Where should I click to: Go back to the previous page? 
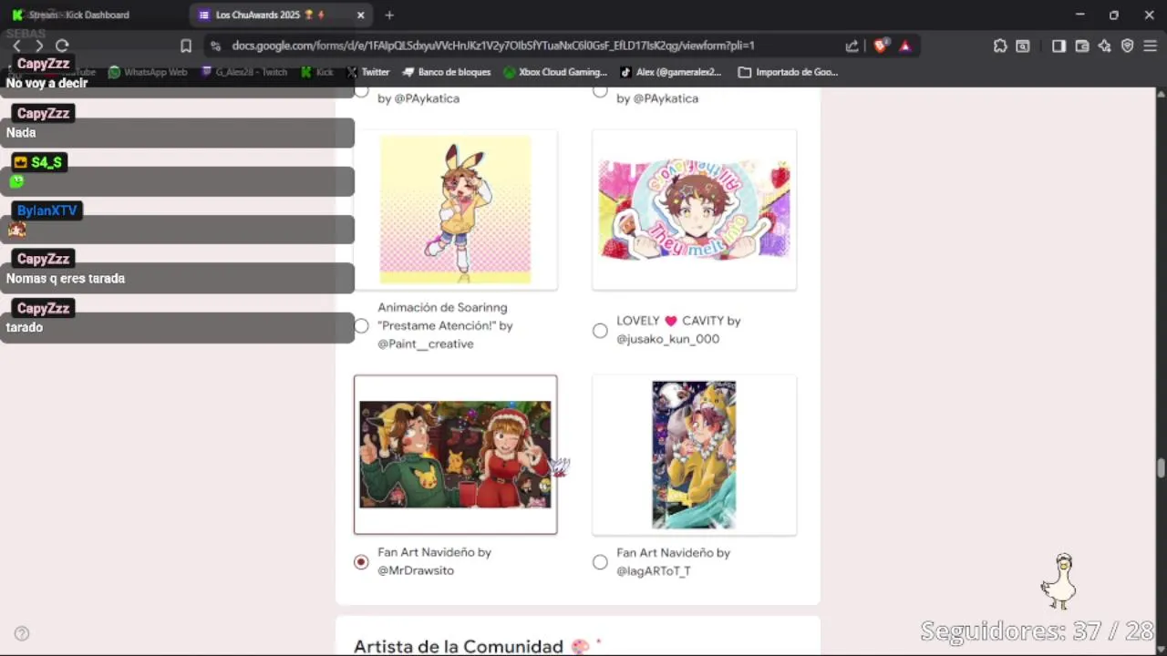click(x=16, y=46)
